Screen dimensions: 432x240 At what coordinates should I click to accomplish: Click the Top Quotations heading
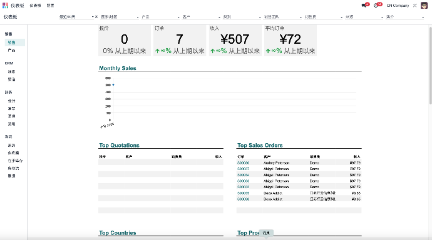pyautogui.click(x=120, y=145)
